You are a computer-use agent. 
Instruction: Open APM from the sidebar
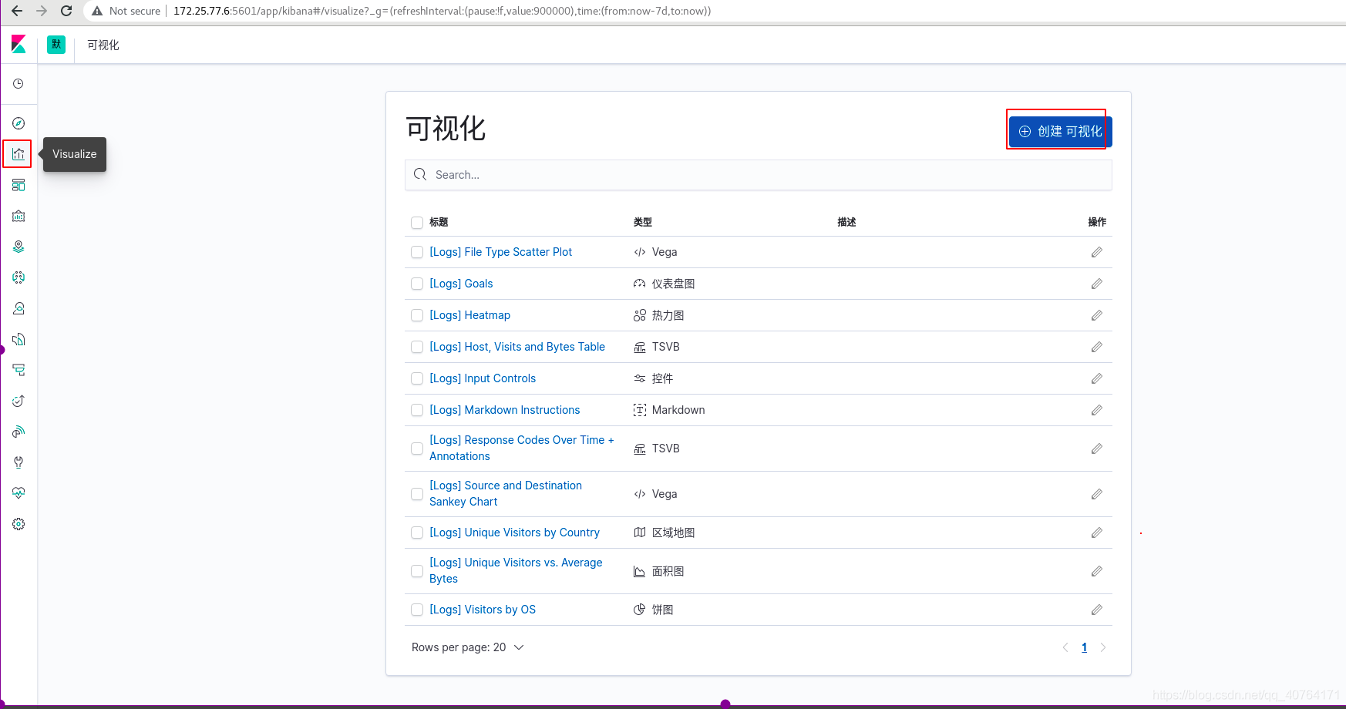tap(19, 370)
